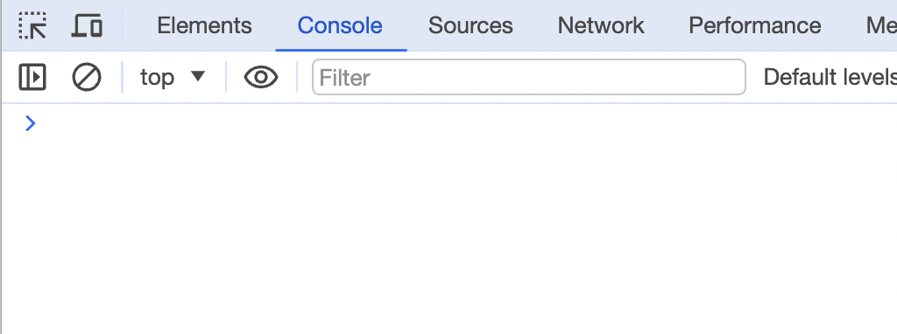Screen dimensions: 897x334
Task: Click the blue console prompt chevron
Action: click(x=31, y=123)
